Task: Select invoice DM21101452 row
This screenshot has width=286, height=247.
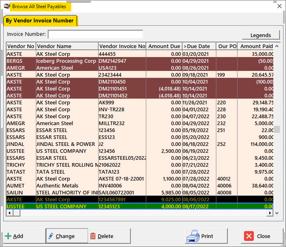Action: point(140,96)
